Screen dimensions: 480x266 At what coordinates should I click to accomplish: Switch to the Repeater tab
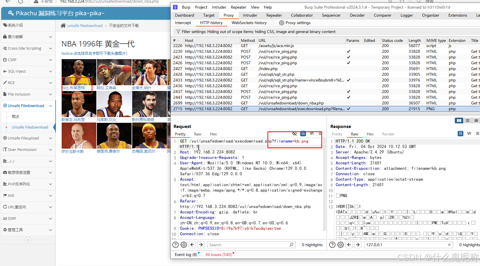coord(274,15)
